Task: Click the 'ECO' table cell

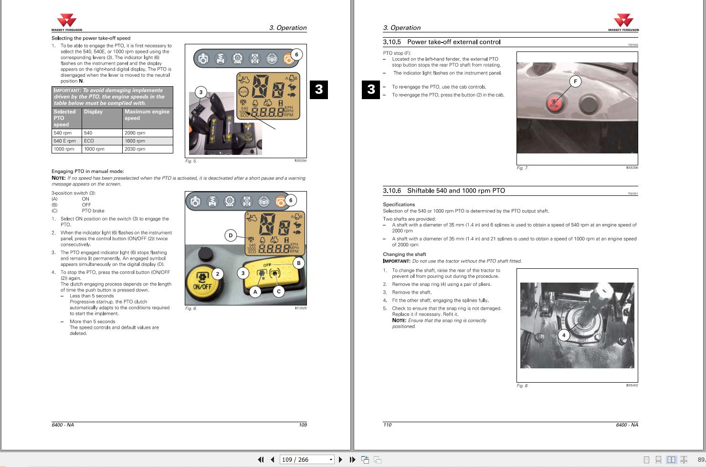Action: [x=102, y=141]
